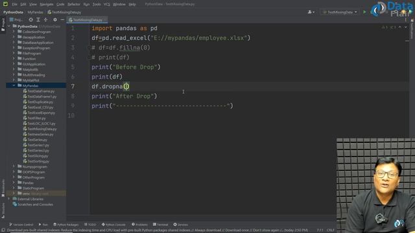The height and width of the screenshot is (233, 415).
Task: Select the Function folder in tree
Action: (x=29, y=59)
